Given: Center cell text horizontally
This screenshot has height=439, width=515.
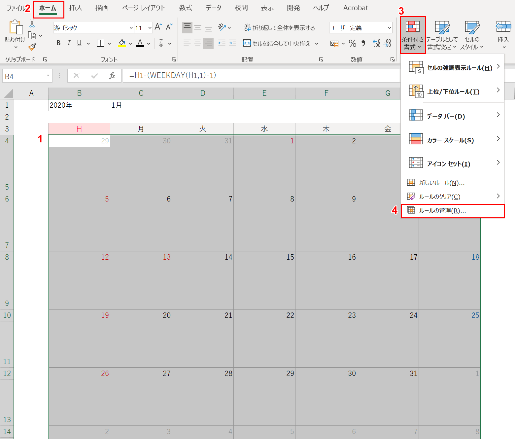Looking at the screenshot, I should click(198, 43).
